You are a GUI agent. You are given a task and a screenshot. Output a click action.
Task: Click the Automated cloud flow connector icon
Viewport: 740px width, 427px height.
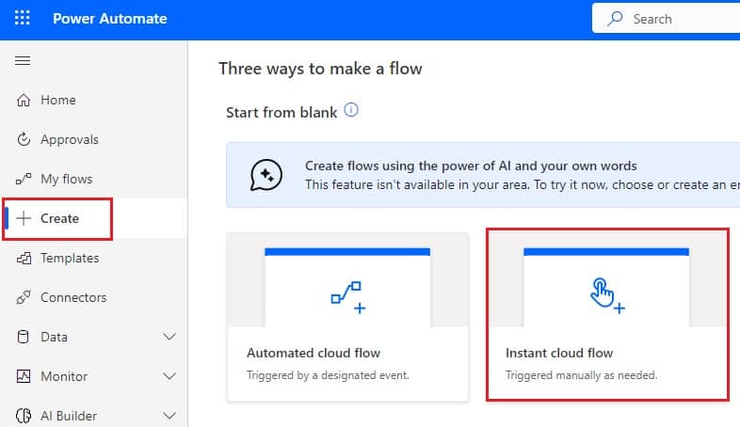[x=348, y=297]
